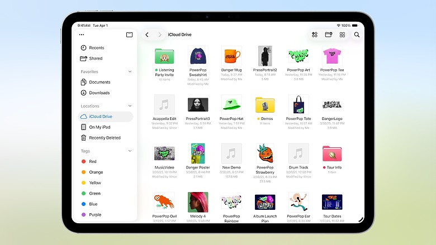The width and height of the screenshot is (436, 245).
Task: Open the DangerLogo file
Action: (332, 105)
